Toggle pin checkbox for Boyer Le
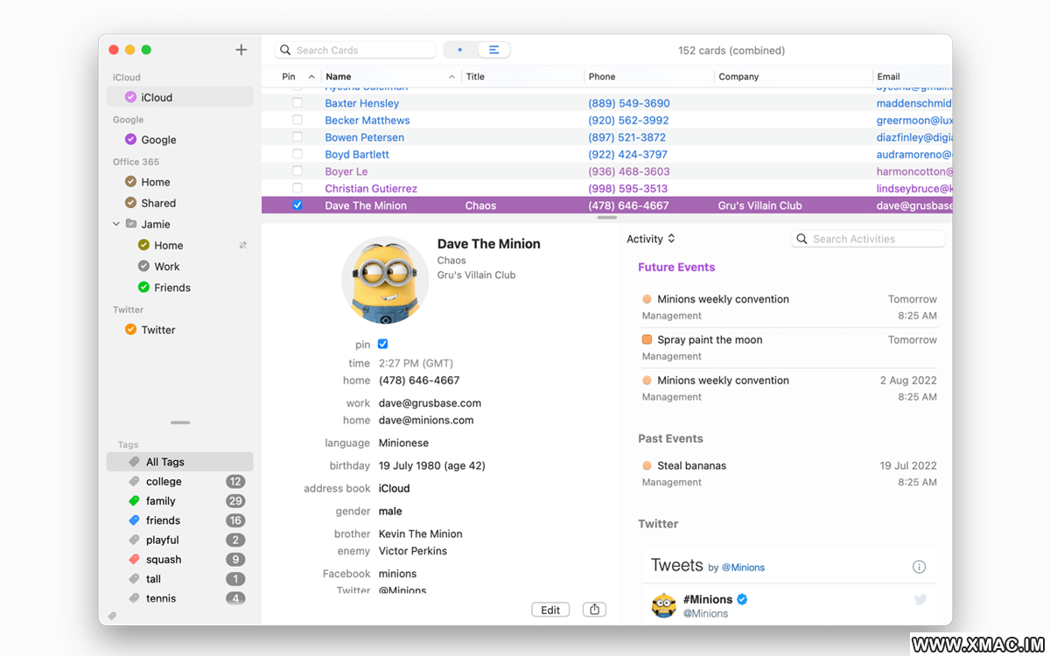 [297, 171]
